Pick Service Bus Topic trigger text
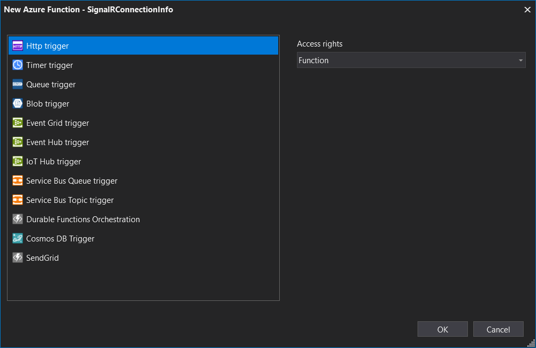The width and height of the screenshot is (536, 348). point(70,200)
